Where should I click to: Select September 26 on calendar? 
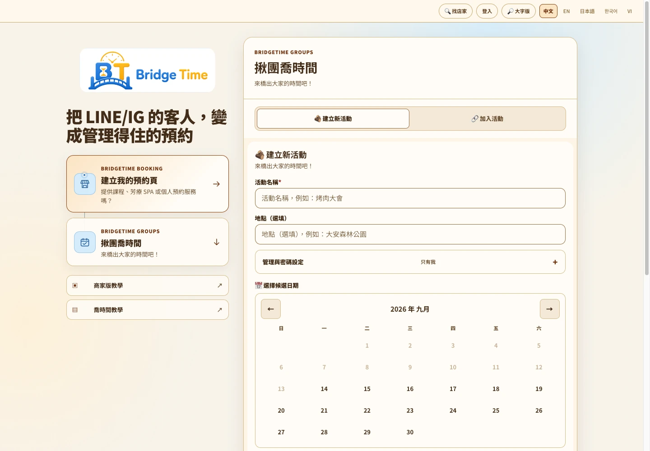pyautogui.click(x=539, y=410)
